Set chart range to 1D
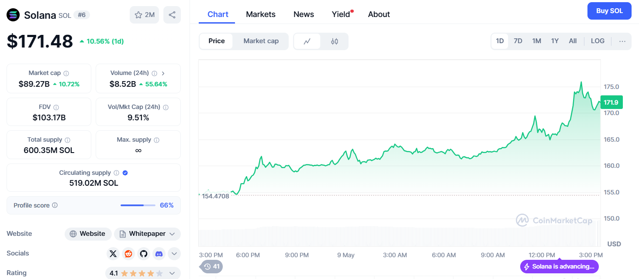 click(x=500, y=41)
